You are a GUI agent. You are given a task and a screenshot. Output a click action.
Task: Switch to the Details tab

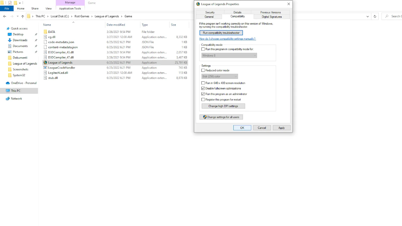237,12
